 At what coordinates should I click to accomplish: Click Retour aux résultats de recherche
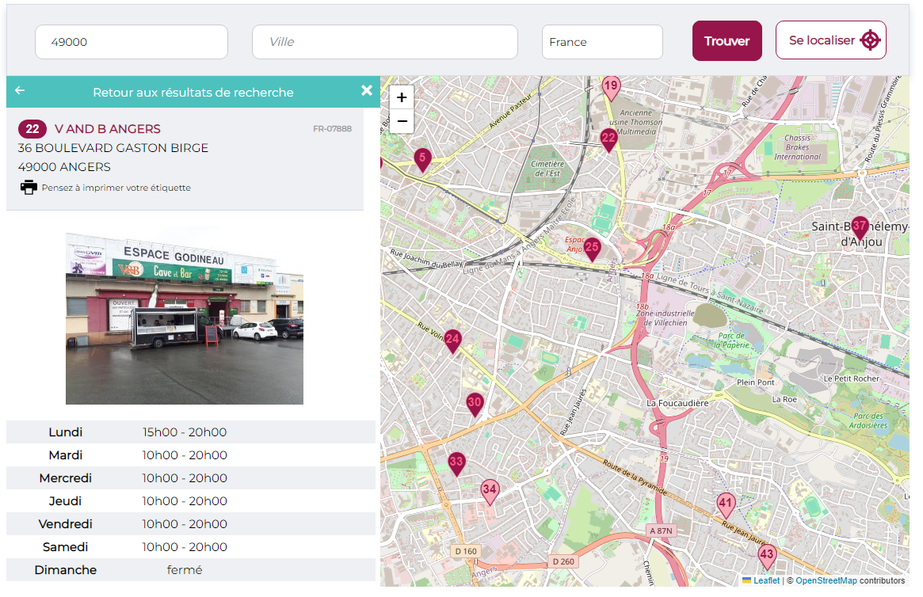click(193, 93)
